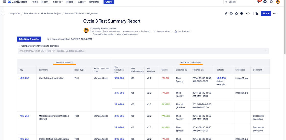
Task: Click the code embed icon
Action: click(x=248, y=14)
